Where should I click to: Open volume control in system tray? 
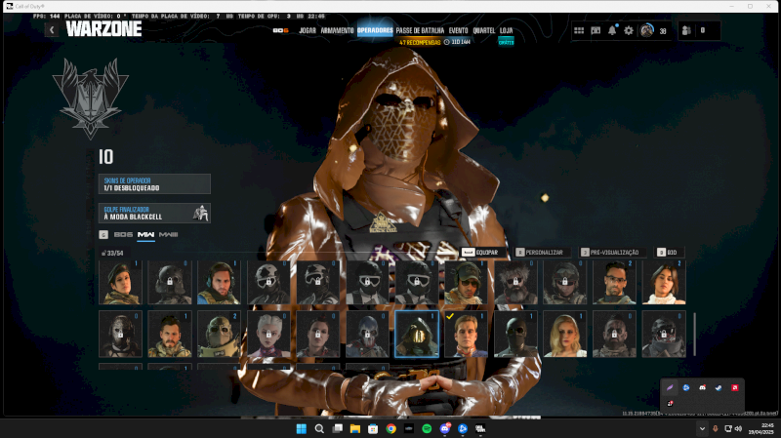click(x=738, y=428)
